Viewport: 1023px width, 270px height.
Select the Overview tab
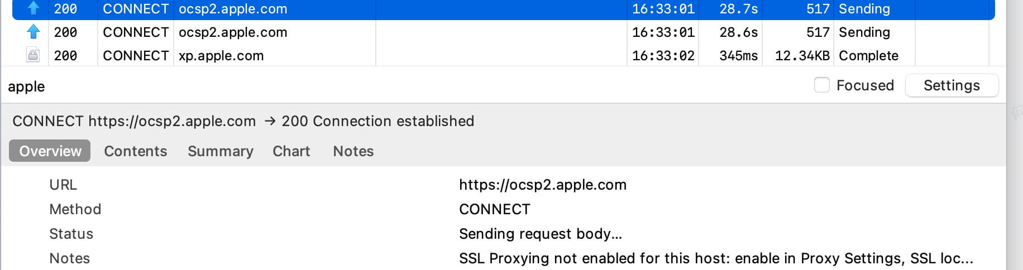tap(50, 151)
